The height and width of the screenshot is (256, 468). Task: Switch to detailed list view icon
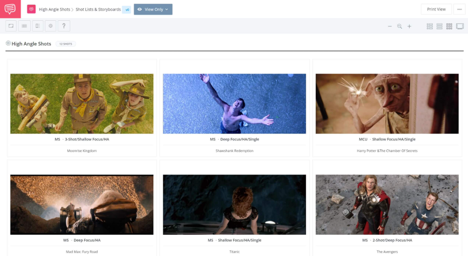pyautogui.click(x=430, y=26)
